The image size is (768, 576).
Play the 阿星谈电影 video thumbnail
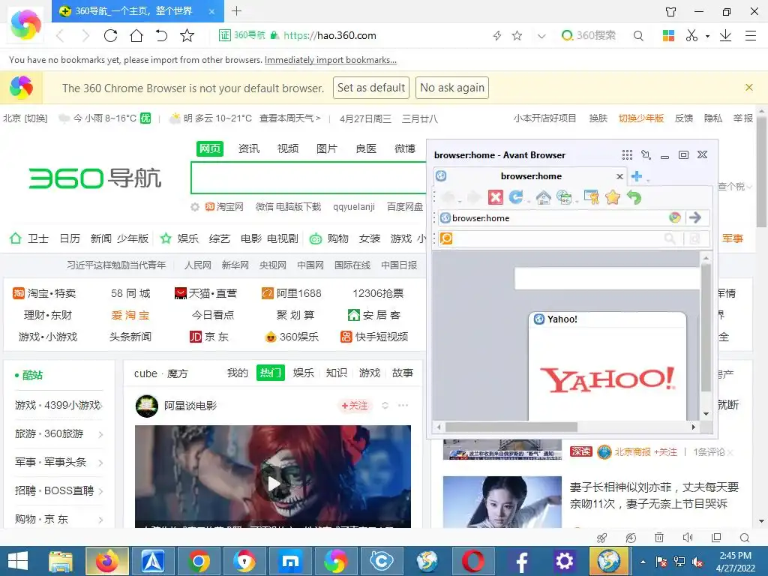(x=273, y=484)
